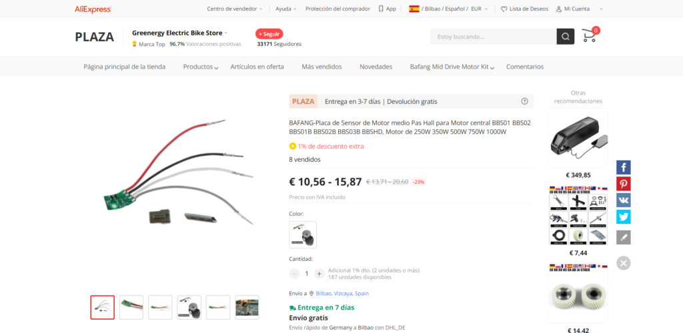Open the shopping cart icon

pos(590,35)
